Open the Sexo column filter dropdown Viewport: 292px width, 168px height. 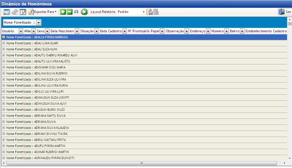coord(47,31)
